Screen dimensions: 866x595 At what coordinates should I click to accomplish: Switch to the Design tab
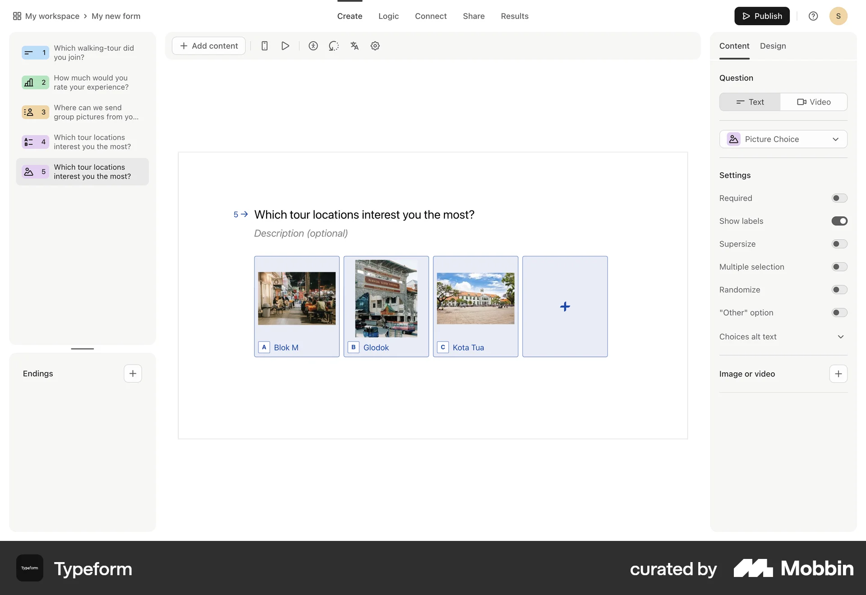click(773, 46)
